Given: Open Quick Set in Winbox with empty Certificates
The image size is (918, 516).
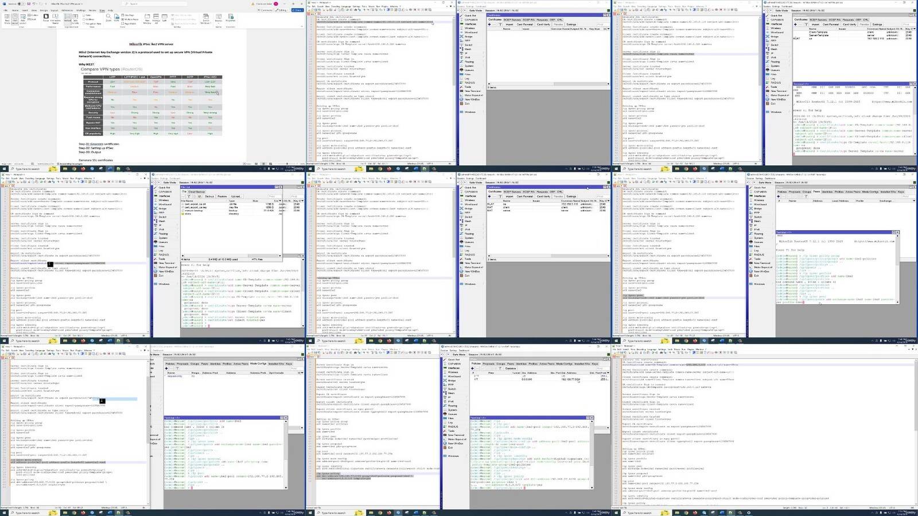Looking at the screenshot, I should [470, 15].
